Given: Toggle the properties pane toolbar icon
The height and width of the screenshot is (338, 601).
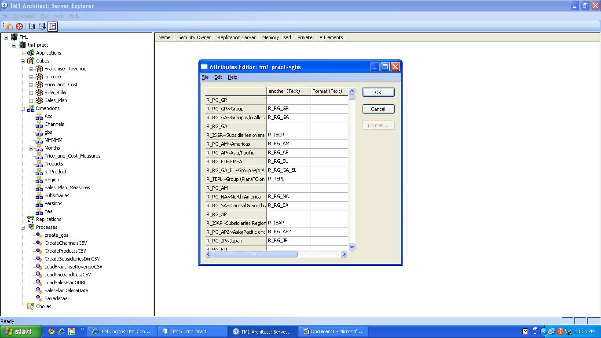Looking at the screenshot, I should pyautogui.click(x=52, y=26).
